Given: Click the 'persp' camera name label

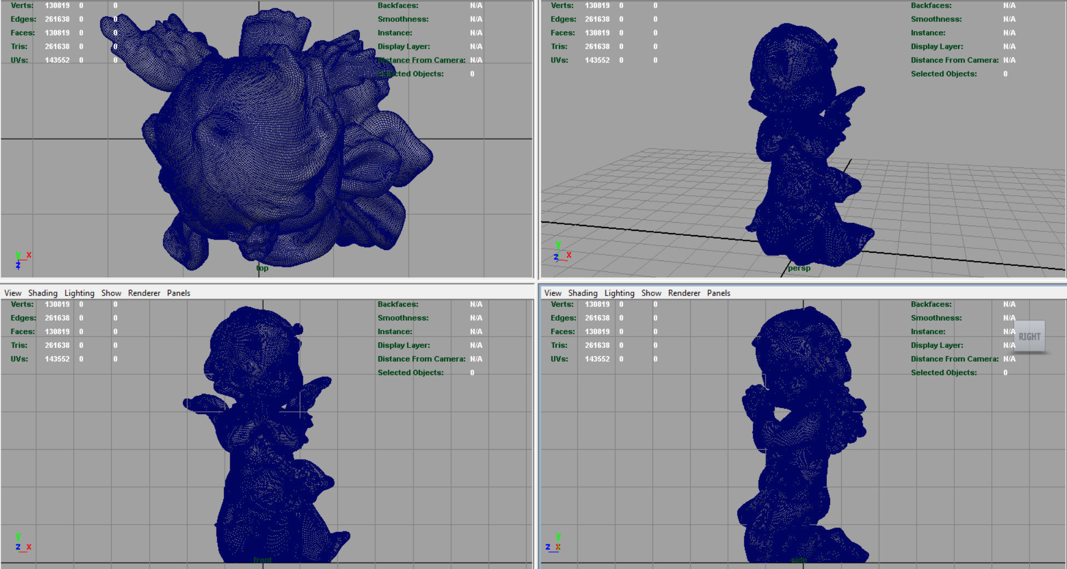Looking at the screenshot, I should pyautogui.click(x=799, y=268).
